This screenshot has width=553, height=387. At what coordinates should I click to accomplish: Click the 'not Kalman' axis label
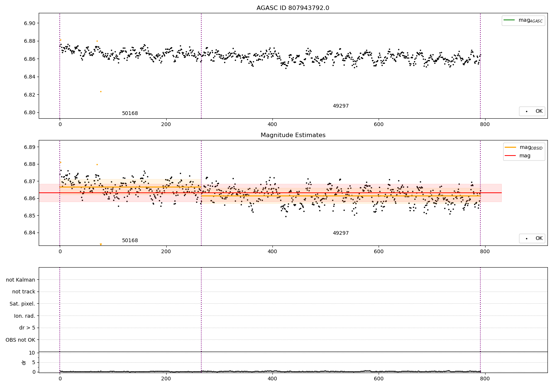[x=21, y=280]
